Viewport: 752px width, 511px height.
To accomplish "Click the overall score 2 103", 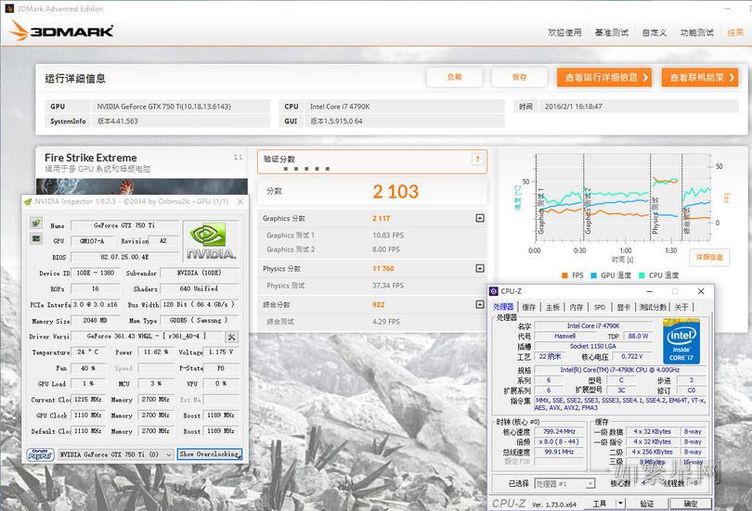I will 395,192.
